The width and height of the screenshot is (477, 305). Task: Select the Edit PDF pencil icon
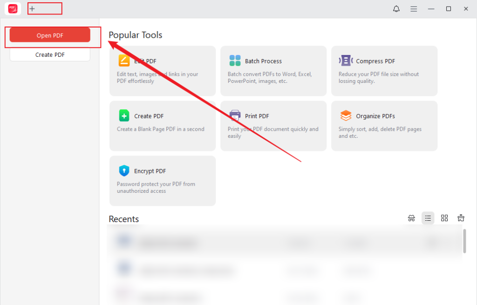coord(124,61)
